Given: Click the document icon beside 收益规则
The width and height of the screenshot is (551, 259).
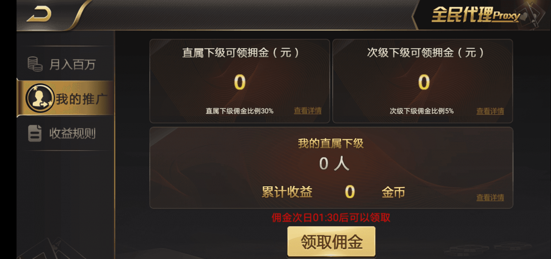Looking at the screenshot, I should click(35, 133).
